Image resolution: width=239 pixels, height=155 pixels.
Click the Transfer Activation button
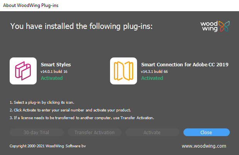95,132
